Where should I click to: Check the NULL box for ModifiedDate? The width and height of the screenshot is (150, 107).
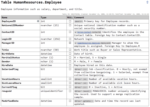pos(70,101)
